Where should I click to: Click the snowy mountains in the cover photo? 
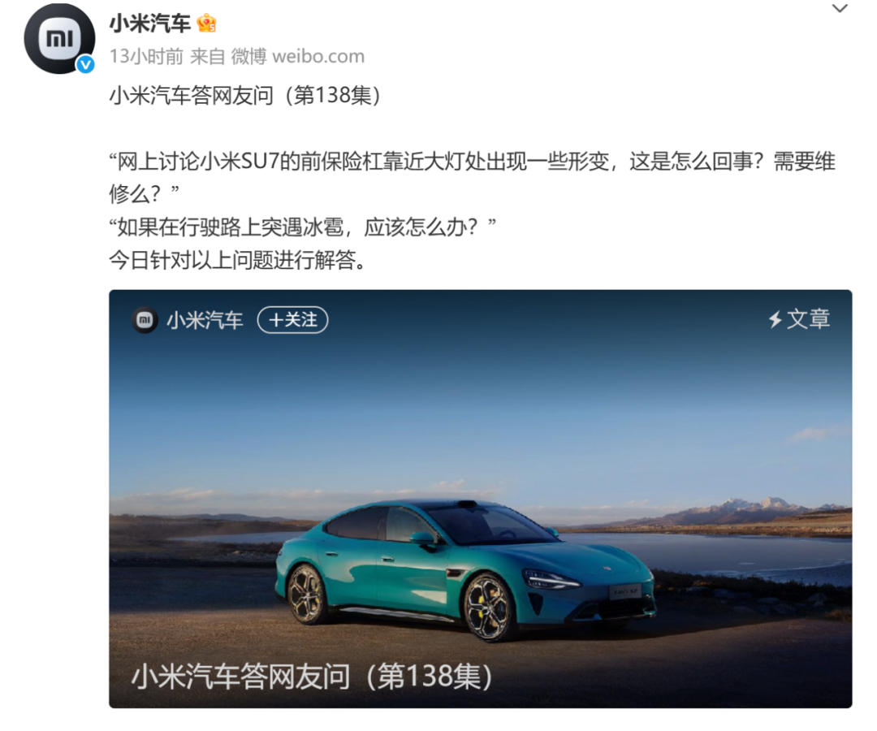[750, 510]
